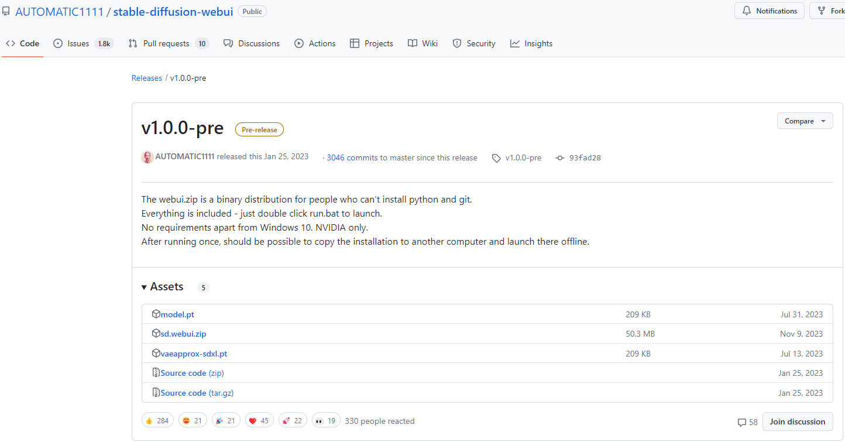Click the Security shield icon
The height and width of the screenshot is (442, 845).
457,43
